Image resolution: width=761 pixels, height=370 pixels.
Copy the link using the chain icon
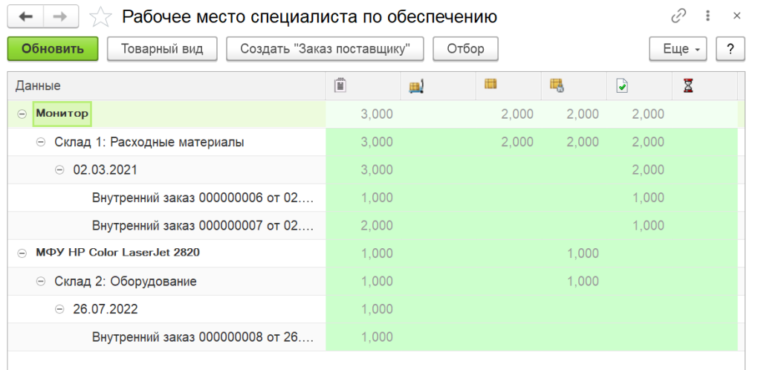(678, 16)
